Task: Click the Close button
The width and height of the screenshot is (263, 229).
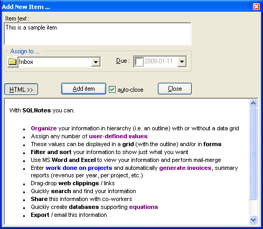Action: (x=175, y=89)
